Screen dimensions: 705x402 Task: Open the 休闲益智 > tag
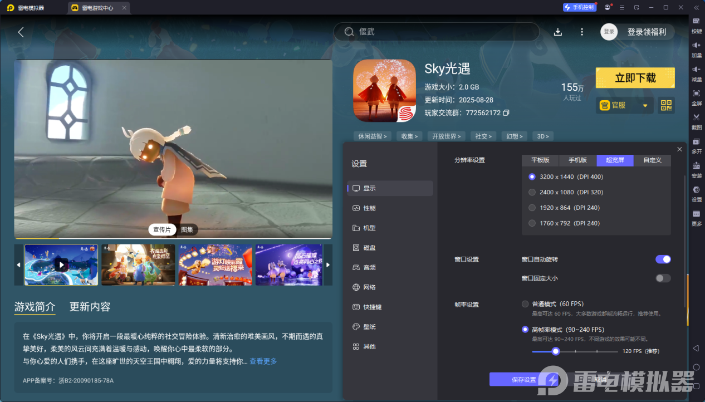373,136
